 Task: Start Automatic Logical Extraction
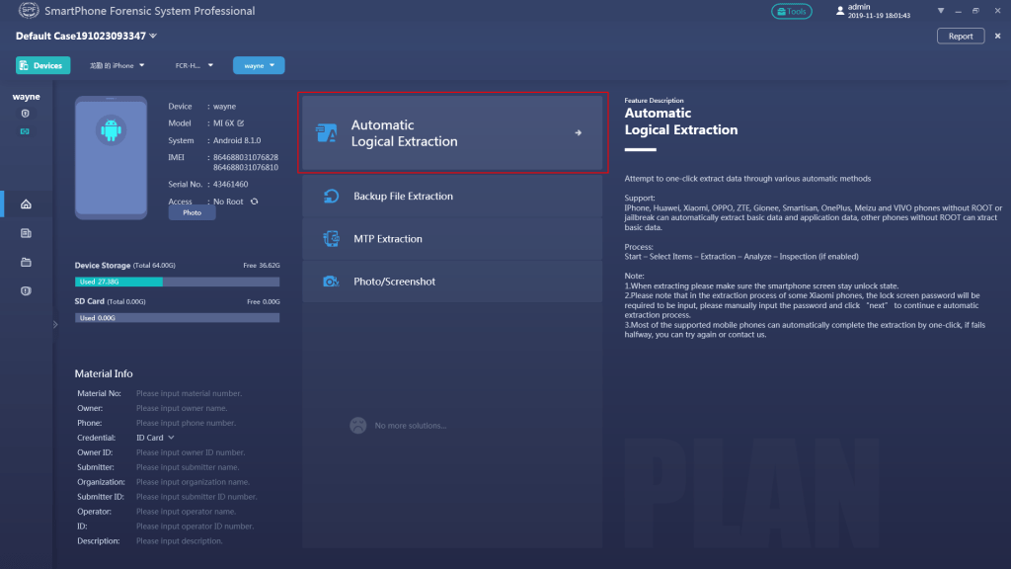[x=452, y=130]
